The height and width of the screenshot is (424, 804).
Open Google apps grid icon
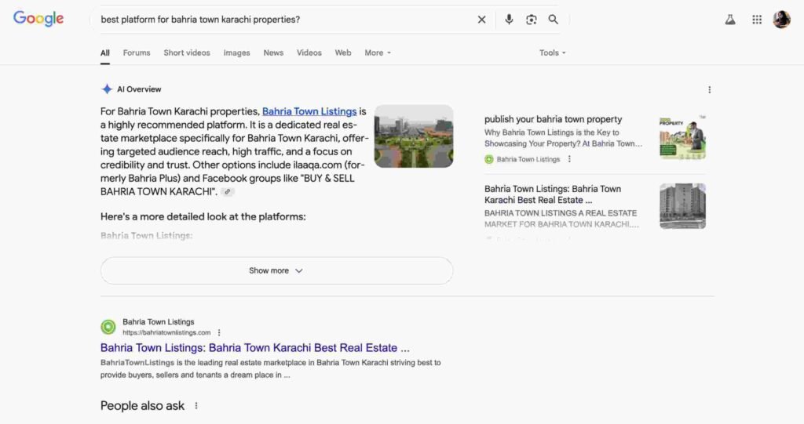pyautogui.click(x=757, y=20)
